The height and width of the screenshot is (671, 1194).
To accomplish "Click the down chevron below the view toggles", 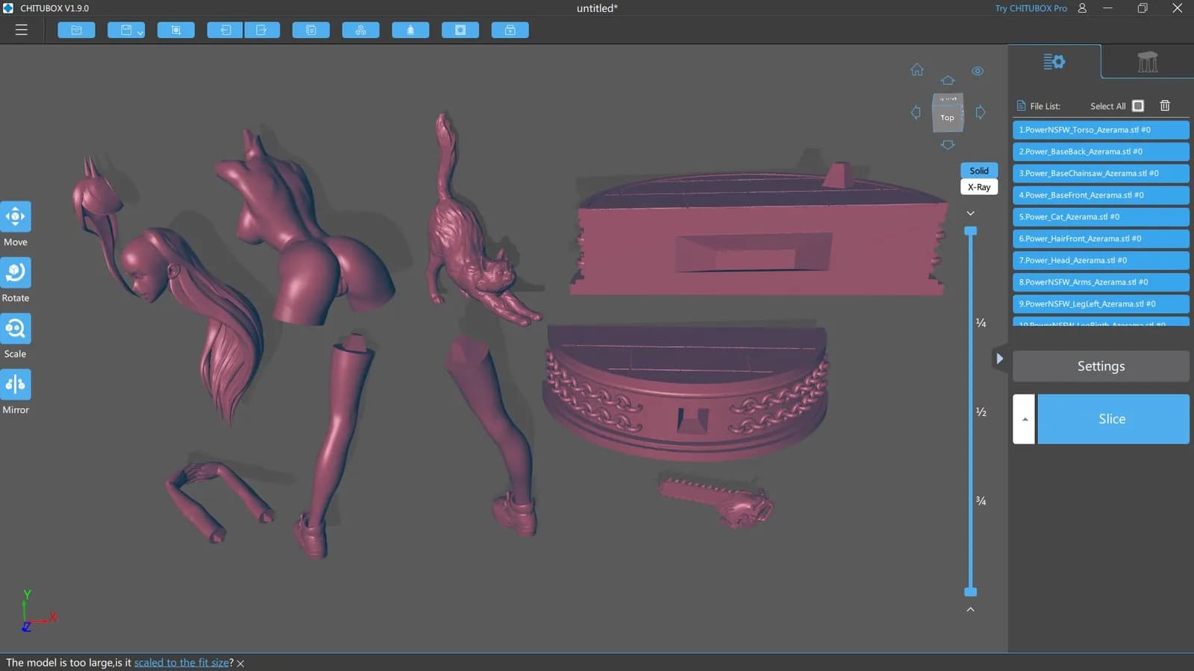I will [x=970, y=213].
